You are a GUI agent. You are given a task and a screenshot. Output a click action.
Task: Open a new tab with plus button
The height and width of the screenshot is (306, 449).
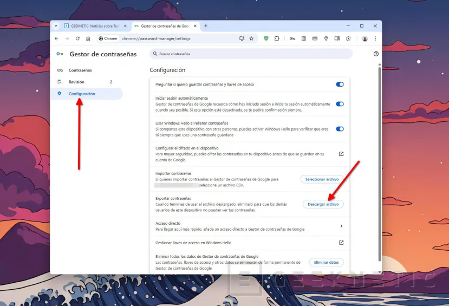click(x=206, y=26)
